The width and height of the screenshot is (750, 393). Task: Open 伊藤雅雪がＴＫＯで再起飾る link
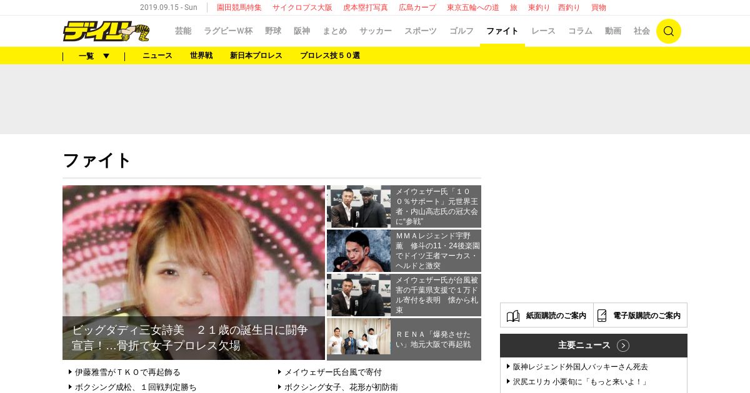coord(127,372)
